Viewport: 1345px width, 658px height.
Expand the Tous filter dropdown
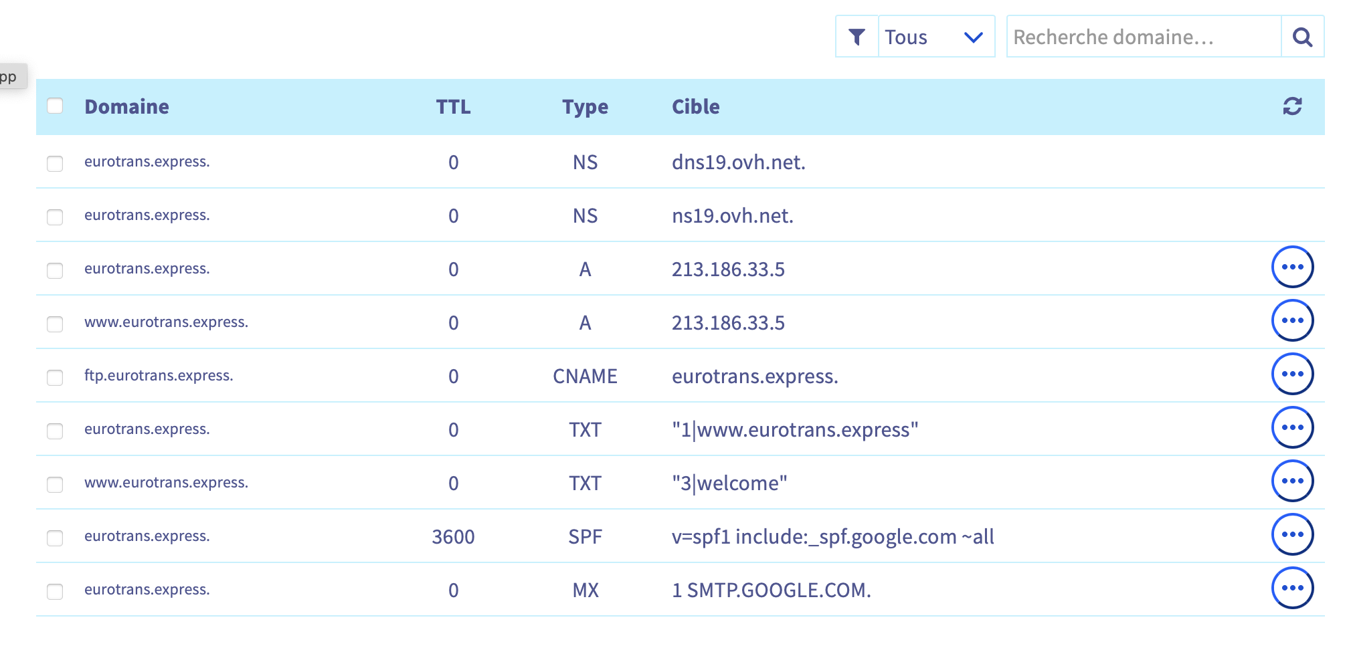point(935,37)
